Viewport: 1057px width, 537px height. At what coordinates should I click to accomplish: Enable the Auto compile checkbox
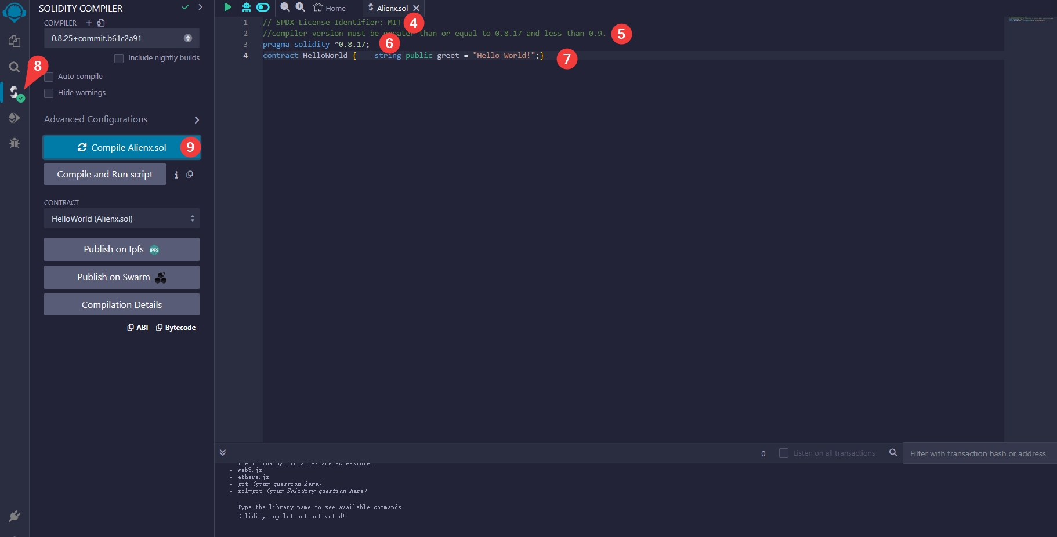(x=49, y=77)
